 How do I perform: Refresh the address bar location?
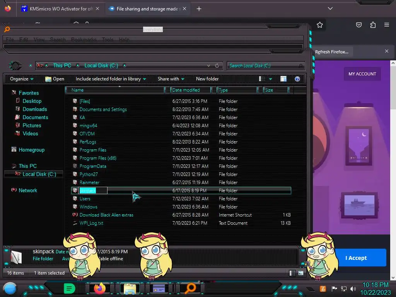point(217,66)
